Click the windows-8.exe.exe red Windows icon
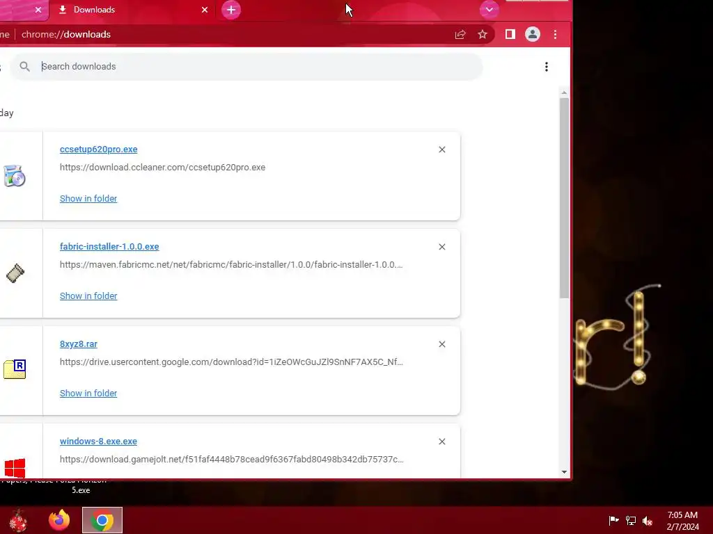This screenshot has width=713, height=534. coord(15,468)
